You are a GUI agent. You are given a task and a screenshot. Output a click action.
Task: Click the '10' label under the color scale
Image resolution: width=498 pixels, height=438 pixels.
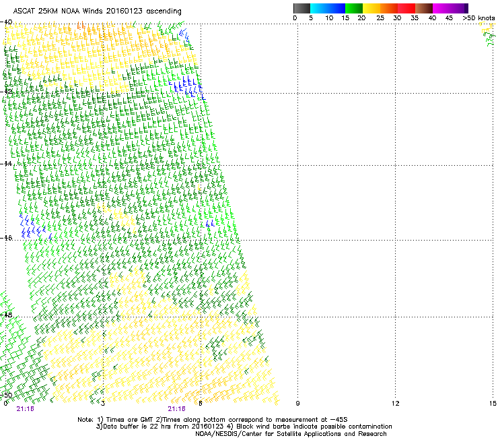(x=329, y=18)
